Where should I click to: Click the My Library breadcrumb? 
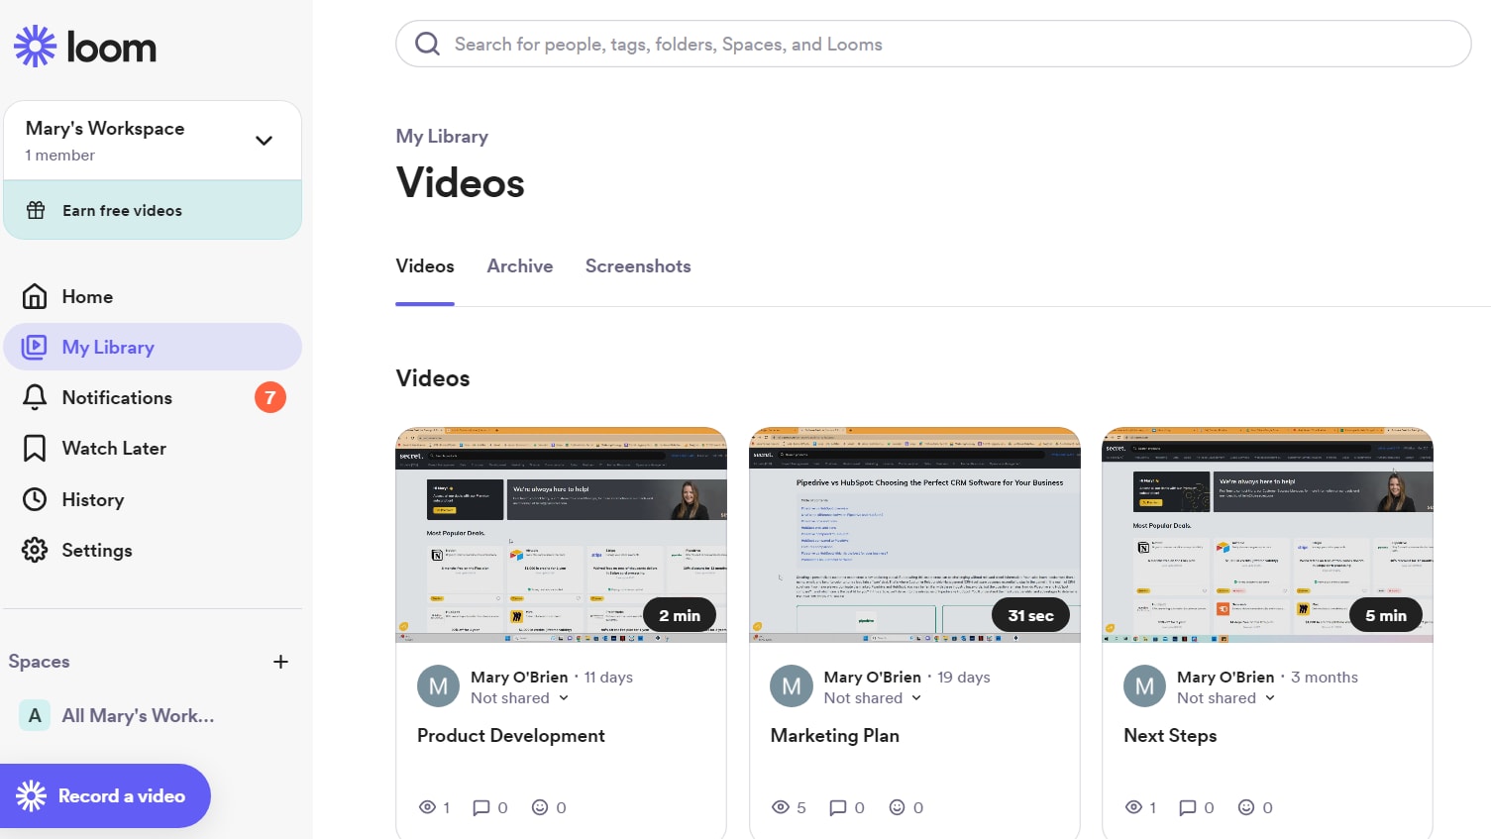442,136
